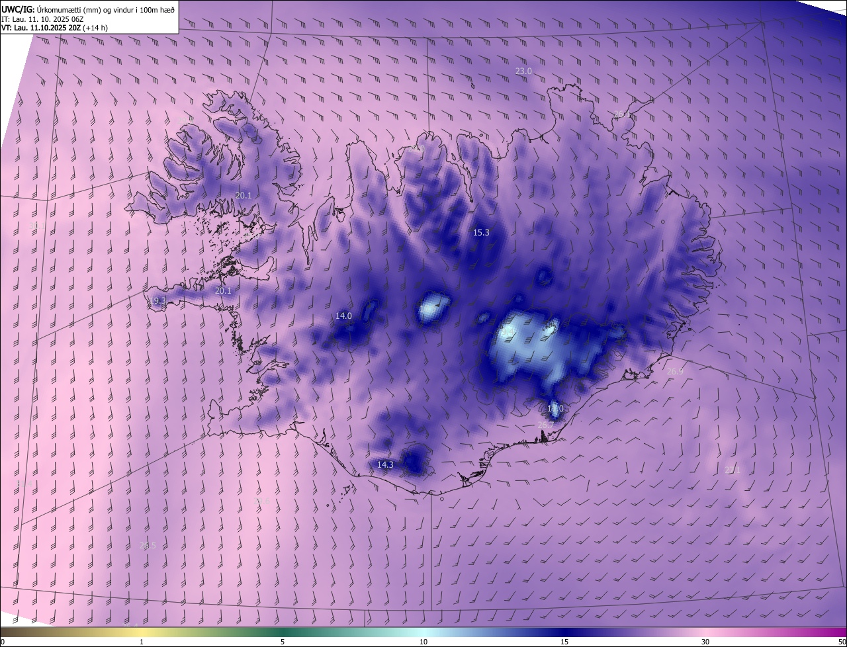Click the '30' tick on the color scale
The width and height of the screenshot is (847, 647).
point(705,642)
